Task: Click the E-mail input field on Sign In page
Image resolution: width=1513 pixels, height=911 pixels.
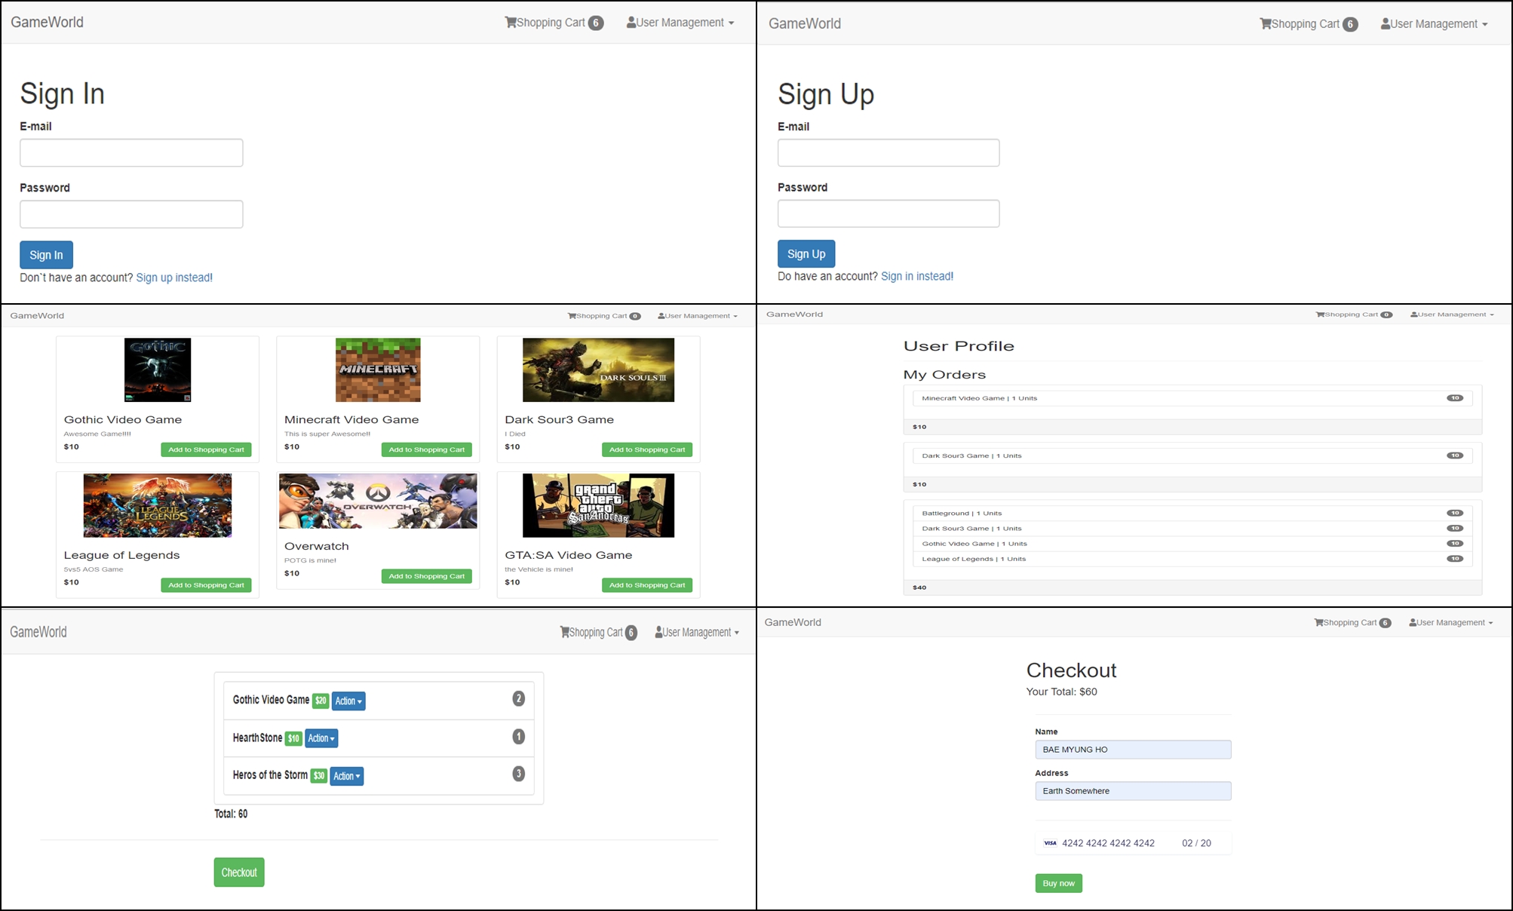Action: coord(131,152)
